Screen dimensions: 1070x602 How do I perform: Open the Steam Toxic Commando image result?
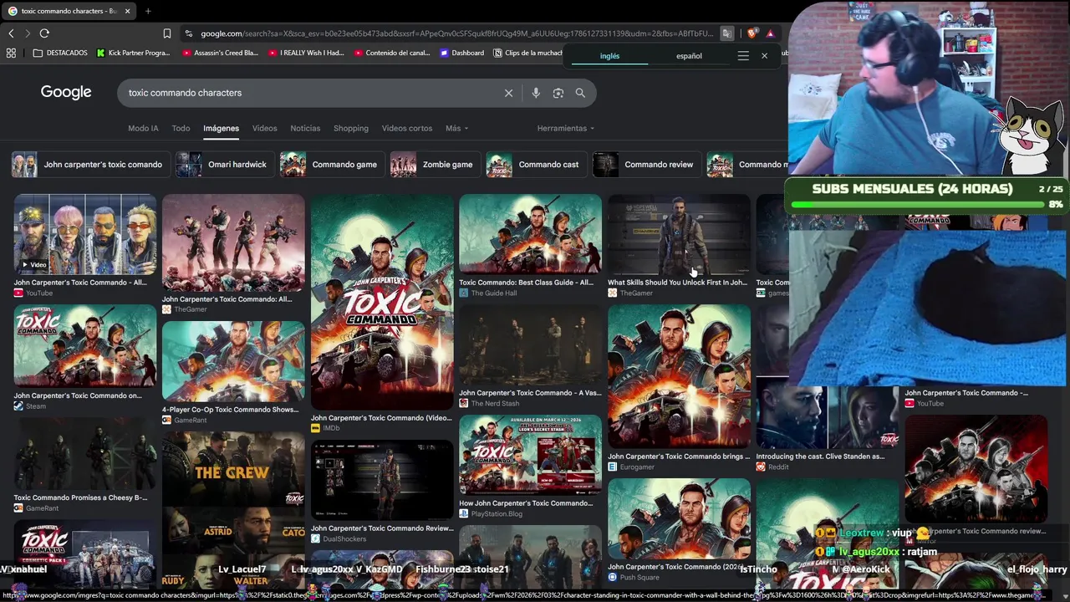84,346
